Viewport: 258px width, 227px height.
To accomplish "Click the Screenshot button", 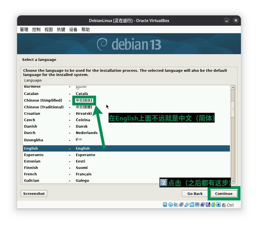I will coord(34,193).
